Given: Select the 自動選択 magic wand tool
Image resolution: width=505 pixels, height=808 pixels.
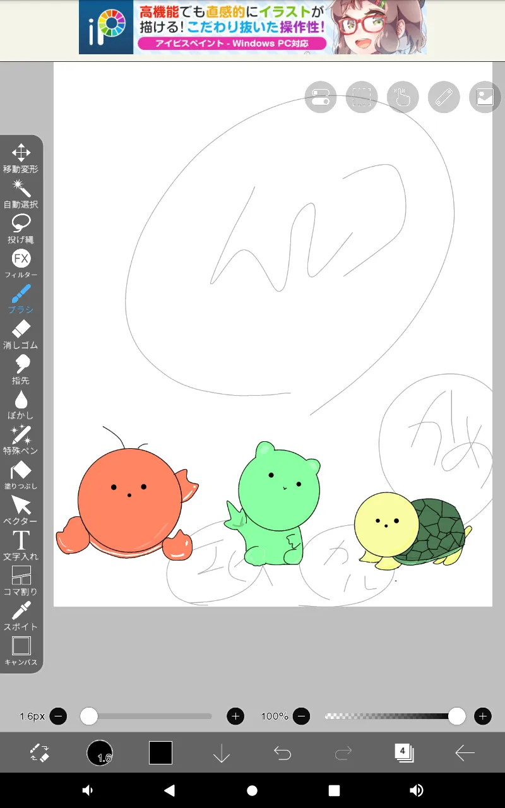Looking at the screenshot, I should point(21,194).
